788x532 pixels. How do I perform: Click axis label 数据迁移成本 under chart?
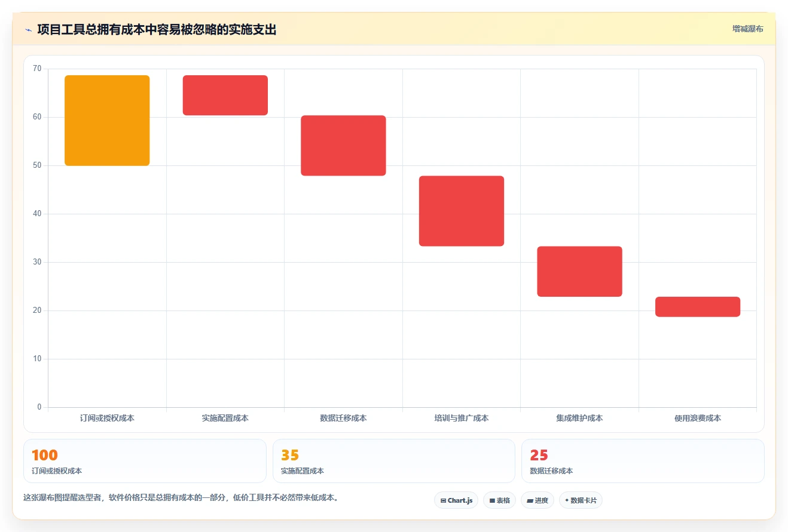343,419
